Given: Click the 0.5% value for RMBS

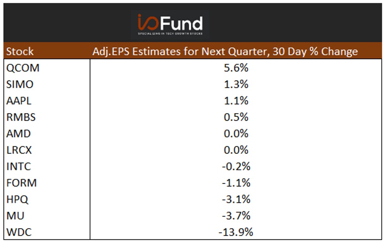Looking at the screenshot, I should 236,117.
